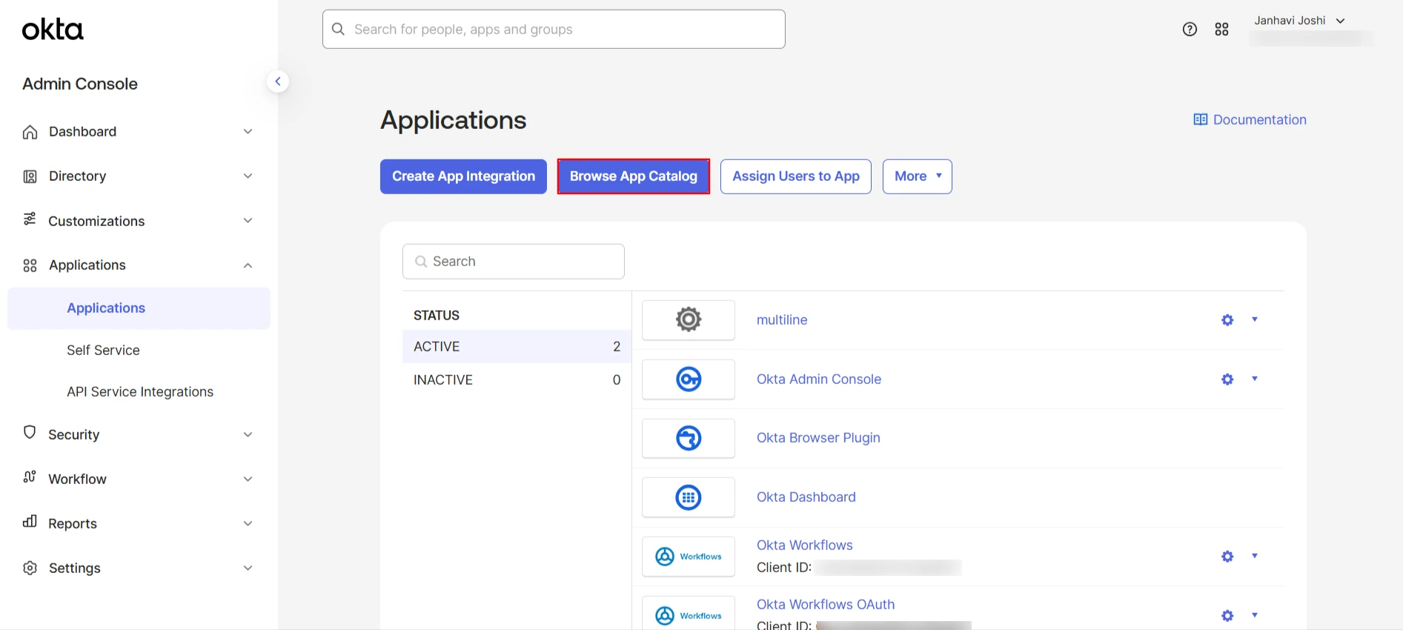Open dropdown arrow for Okta Workflows
The height and width of the screenshot is (630, 1403).
1255,556
